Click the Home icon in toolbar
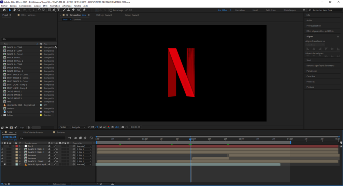Screen dimensions: 343x186 [4, 10]
